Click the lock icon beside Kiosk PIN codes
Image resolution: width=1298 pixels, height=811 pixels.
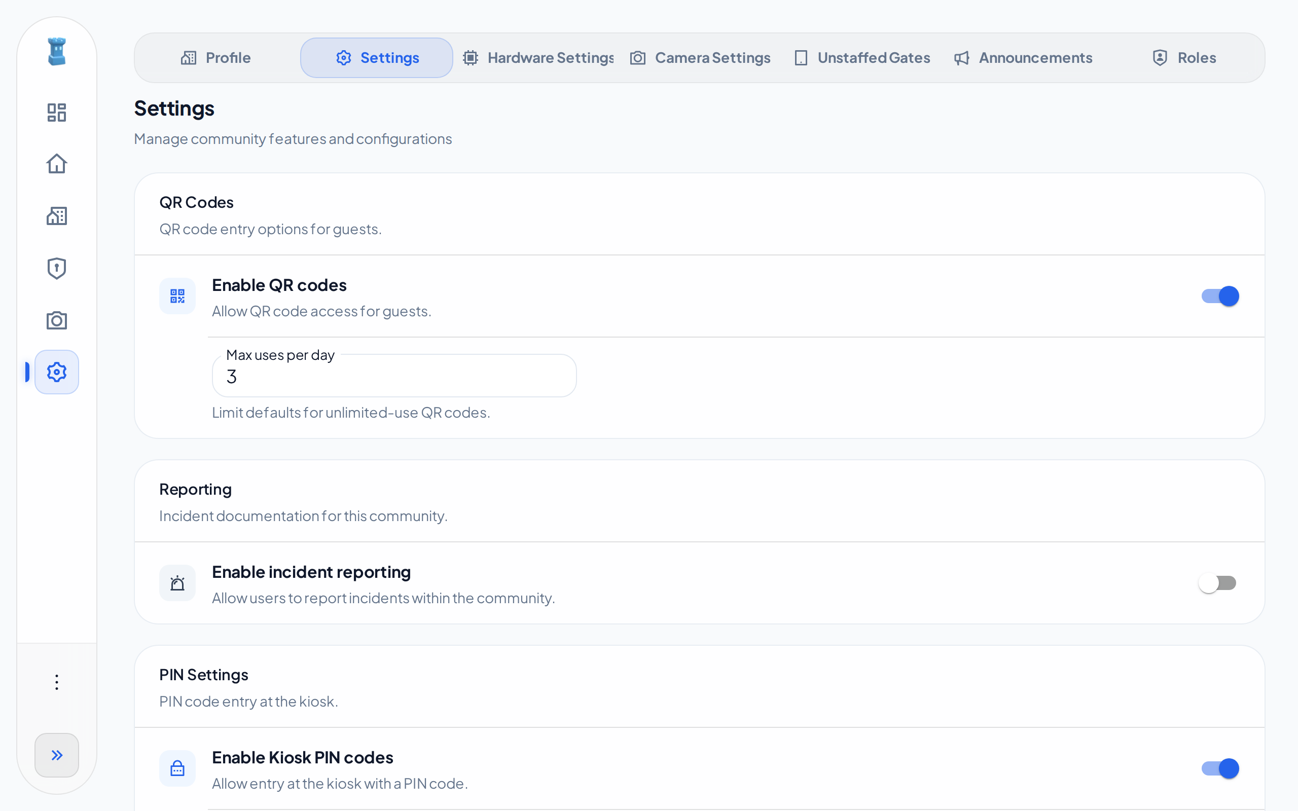coord(177,768)
